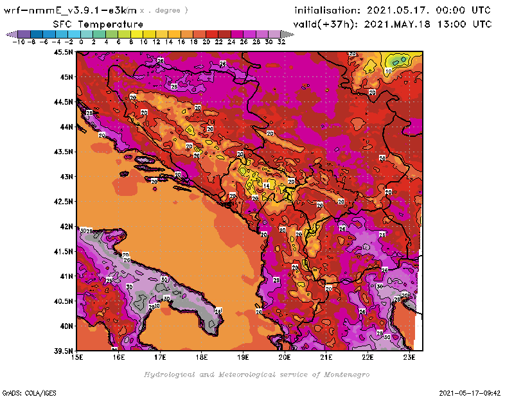Pick the magenta colorbar swatch between 24 and 26
This screenshot has height=397, width=514.
[236, 34]
